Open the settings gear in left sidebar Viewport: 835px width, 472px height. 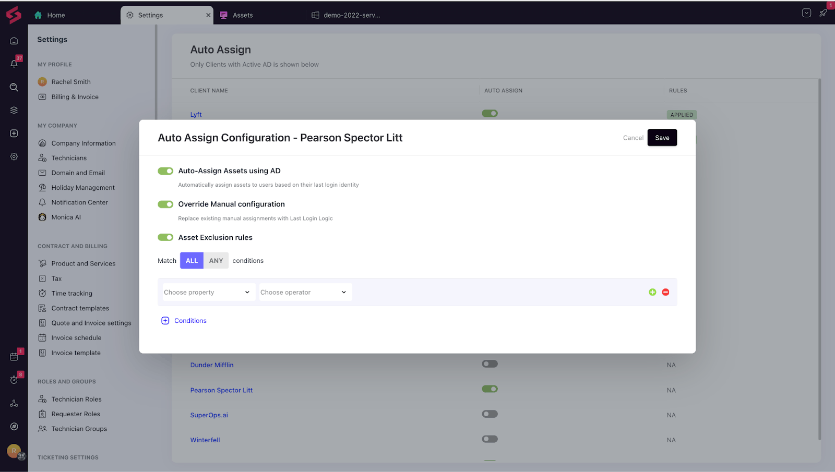tap(14, 156)
